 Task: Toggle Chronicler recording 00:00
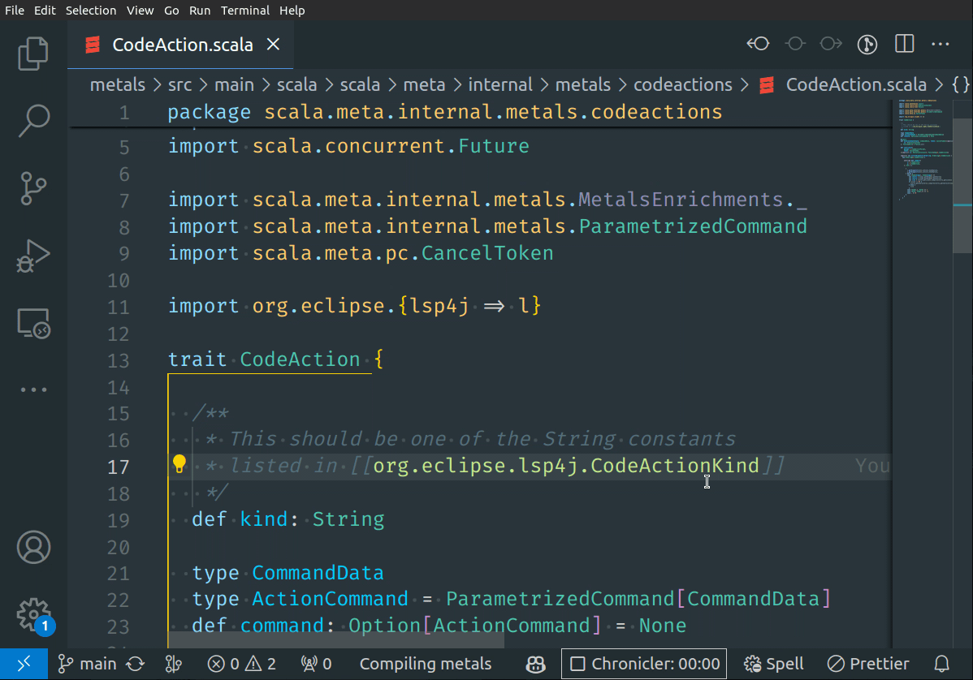coord(644,664)
